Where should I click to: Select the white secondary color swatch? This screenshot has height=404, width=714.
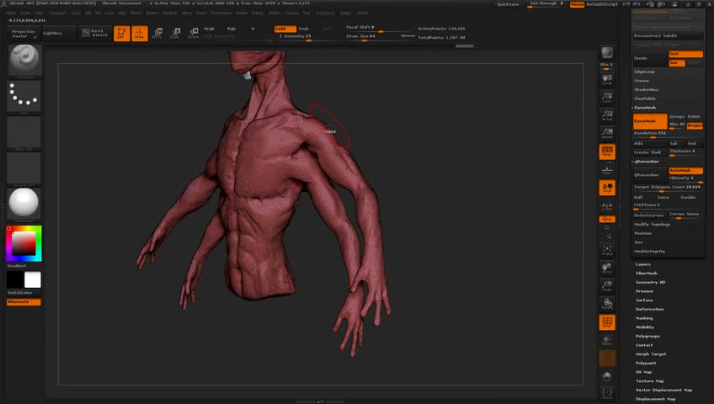pos(32,279)
